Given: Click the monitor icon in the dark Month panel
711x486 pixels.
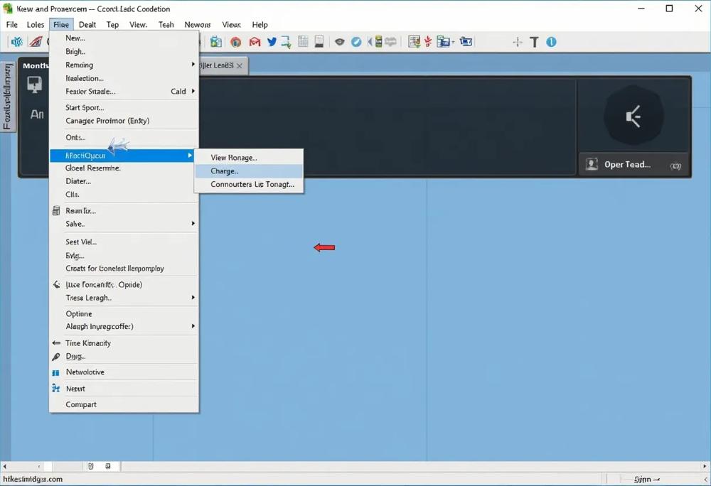Looking at the screenshot, I should click(x=34, y=85).
